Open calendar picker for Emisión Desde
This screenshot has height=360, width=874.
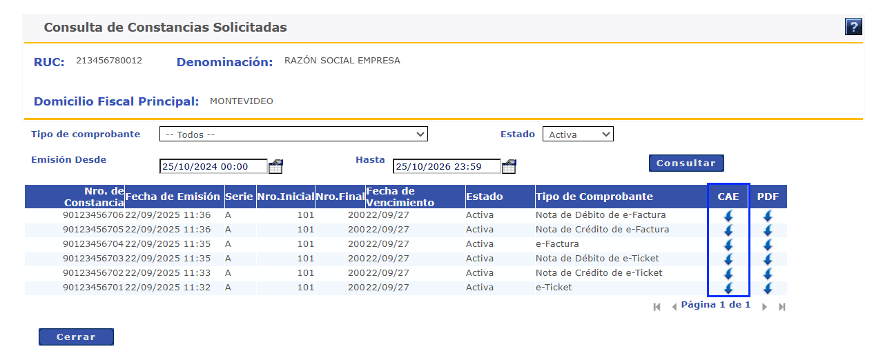(x=275, y=166)
